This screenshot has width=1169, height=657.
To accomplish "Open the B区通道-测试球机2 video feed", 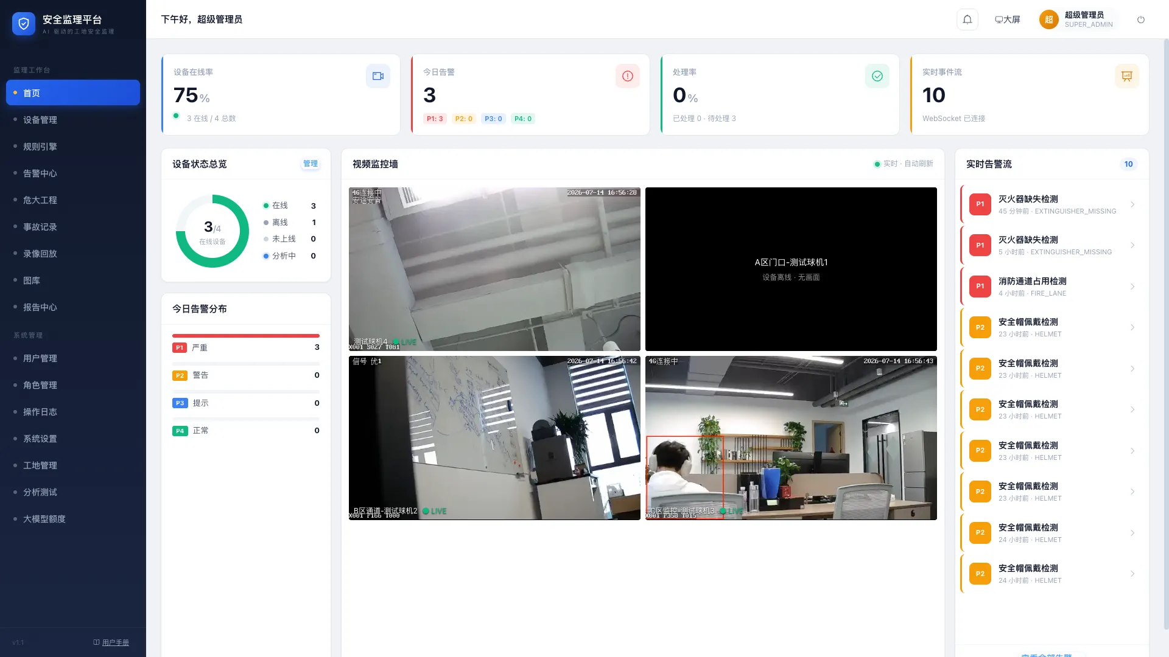I will pyautogui.click(x=494, y=438).
